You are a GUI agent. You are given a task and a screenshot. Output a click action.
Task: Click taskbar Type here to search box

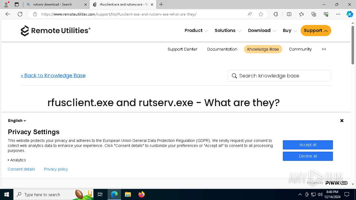53,194
